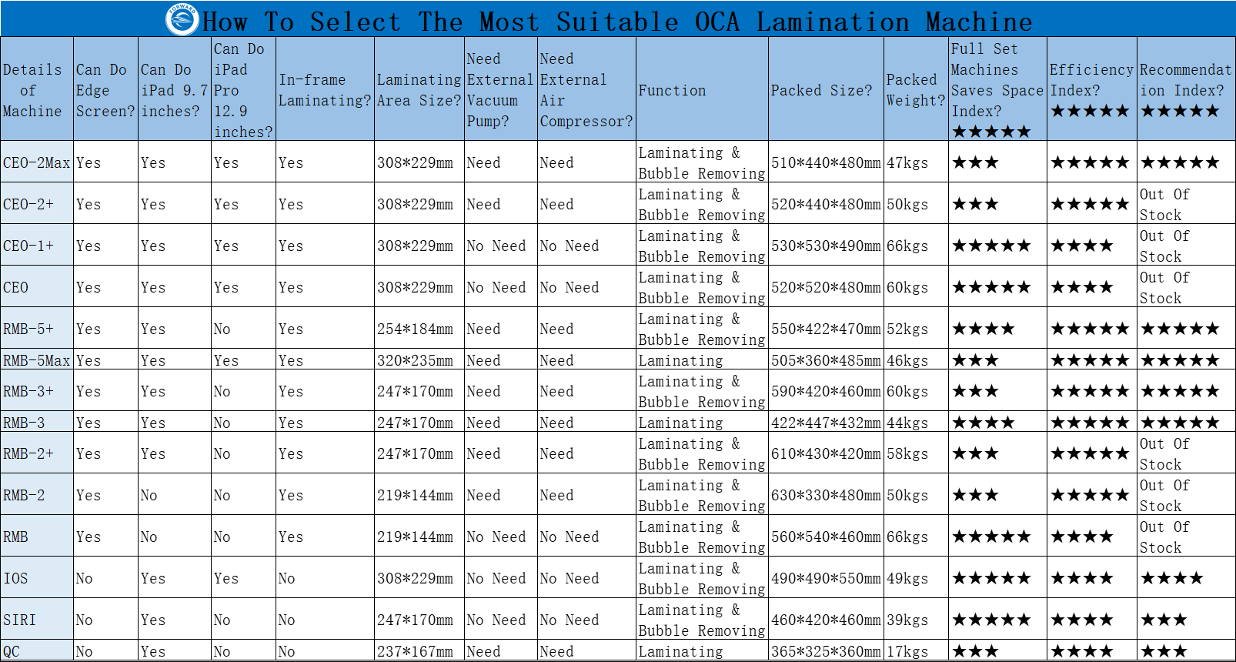The image size is (1236, 662).
Task: Click packed weight '44kgs' cell
Action: (916, 423)
